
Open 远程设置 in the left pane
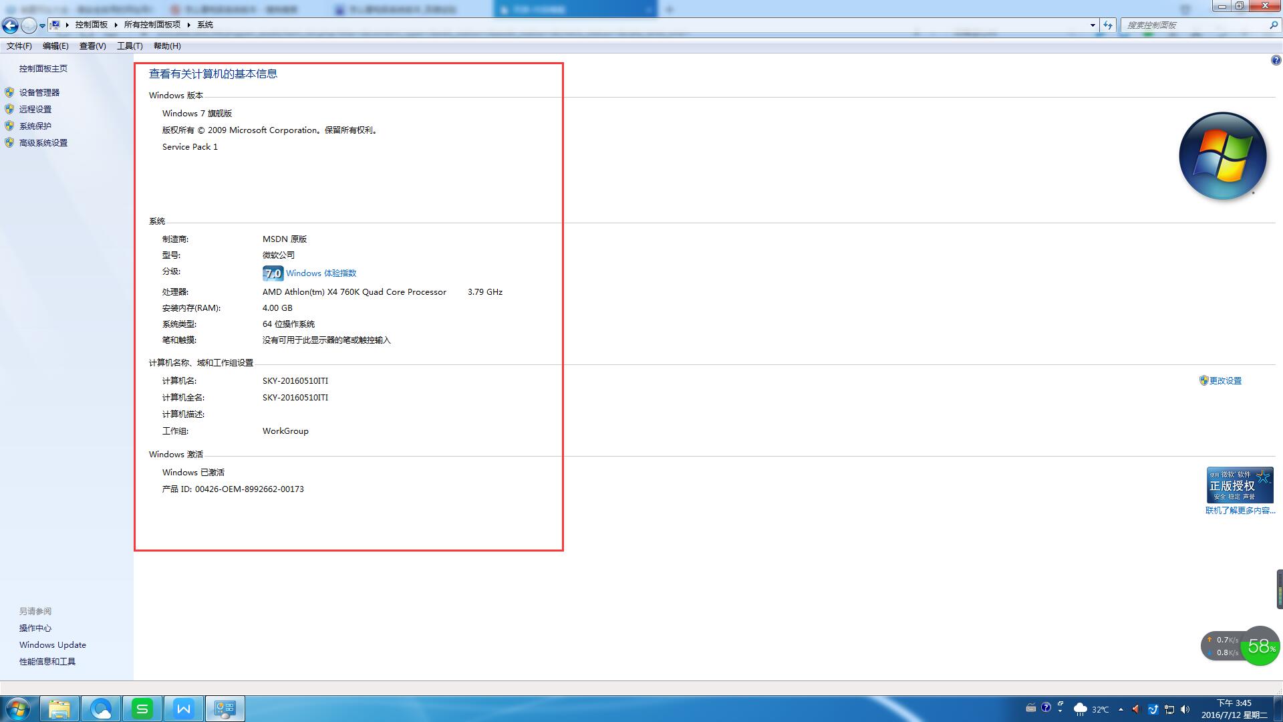pos(35,109)
